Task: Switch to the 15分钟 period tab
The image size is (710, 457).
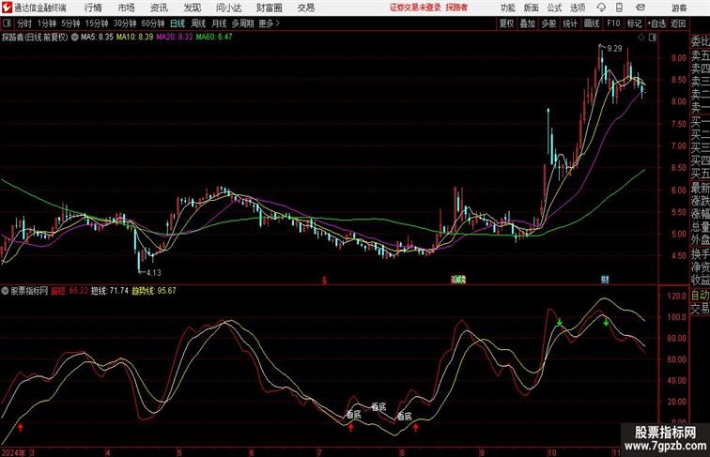Action: click(x=97, y=23)
